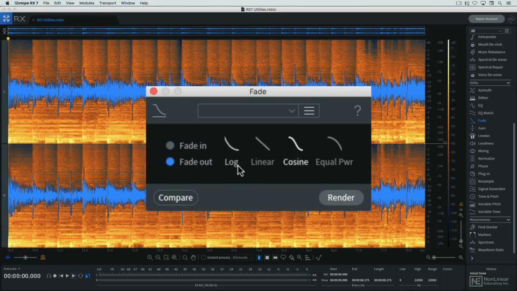Open the Signal Generator module

tap(491, 189)
